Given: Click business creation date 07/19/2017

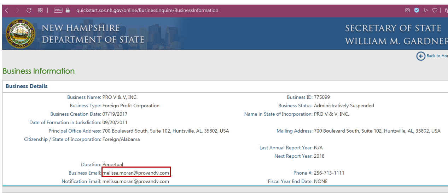Looking at the screenshot, I should 115,114.
